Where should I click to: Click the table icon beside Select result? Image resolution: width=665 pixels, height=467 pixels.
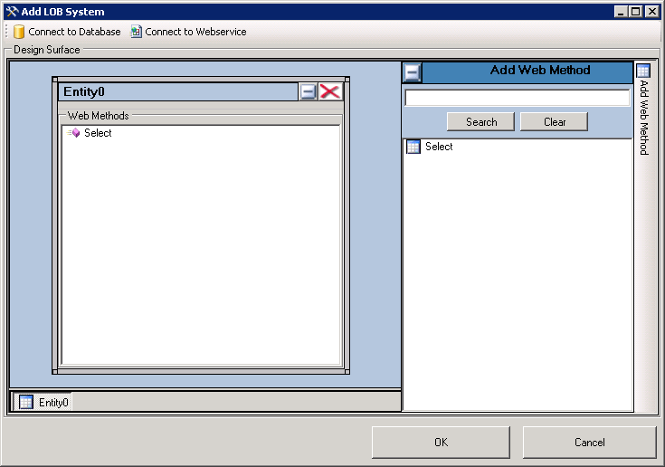413,147
